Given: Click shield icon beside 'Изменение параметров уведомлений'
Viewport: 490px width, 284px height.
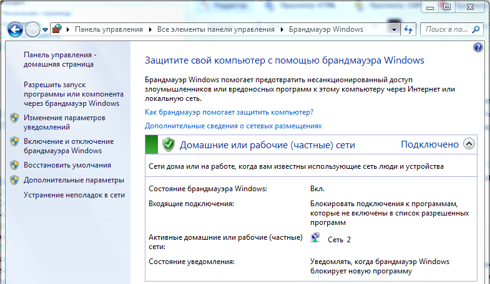Looking at the screenshot, I should (x=14, y=118).
